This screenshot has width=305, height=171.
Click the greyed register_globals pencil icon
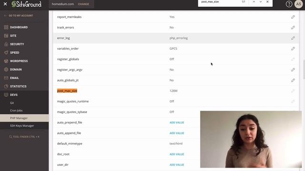tap(293, 59)
